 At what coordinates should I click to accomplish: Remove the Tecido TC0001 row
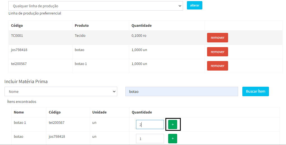pyautogui.click(x=217, y=38)
